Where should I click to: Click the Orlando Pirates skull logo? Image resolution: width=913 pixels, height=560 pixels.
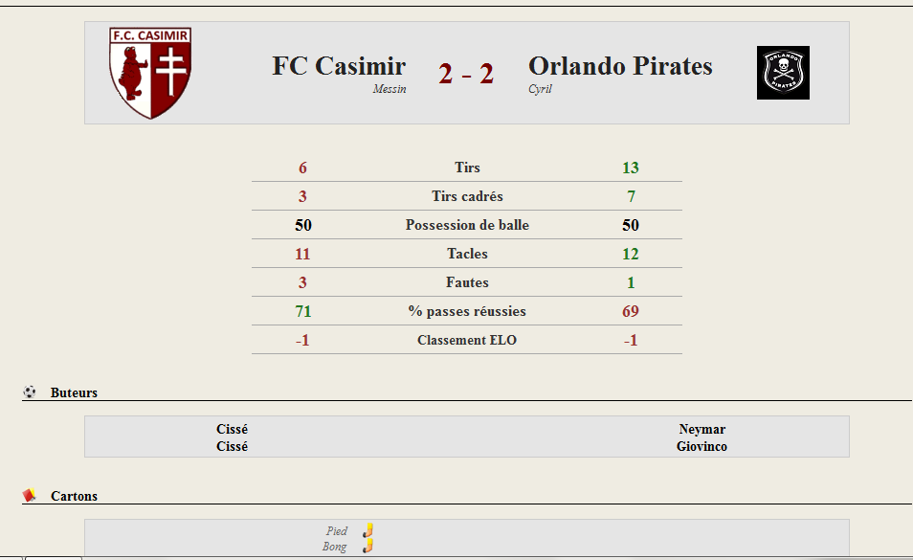(x=783, y=73)
